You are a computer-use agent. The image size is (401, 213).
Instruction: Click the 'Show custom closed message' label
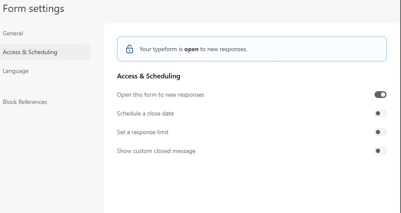(156, 151)
